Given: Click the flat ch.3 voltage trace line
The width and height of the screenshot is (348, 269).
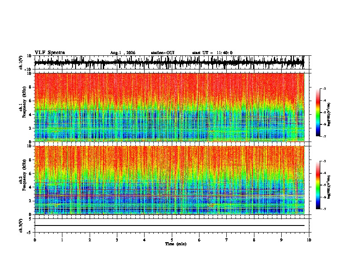Looking at the screenshot, I should (169, 225).
